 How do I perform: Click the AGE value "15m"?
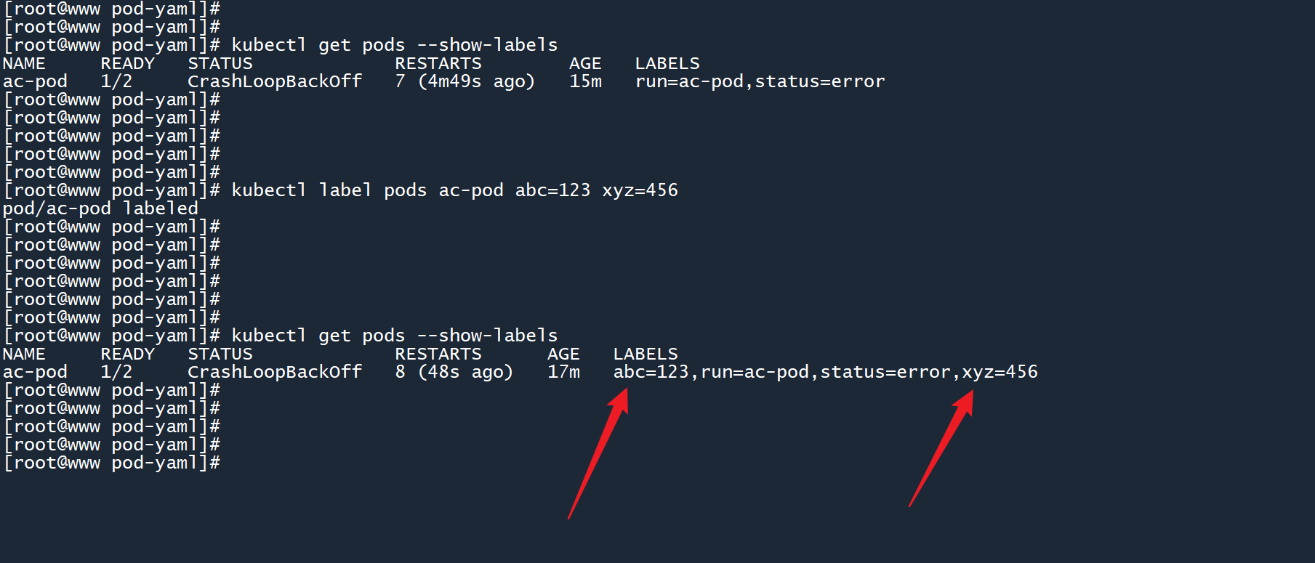(x=585, y=81)
